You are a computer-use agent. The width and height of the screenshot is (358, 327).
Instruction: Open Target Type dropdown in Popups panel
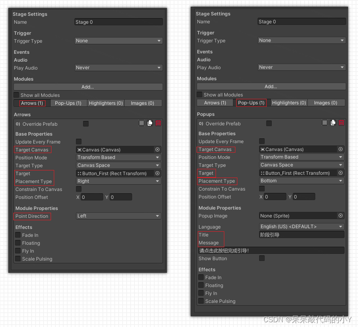click(x=301, y=165)
